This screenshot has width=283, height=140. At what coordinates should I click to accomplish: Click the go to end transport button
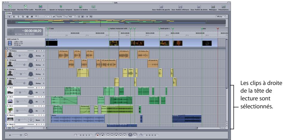click(x=125, y=135)
